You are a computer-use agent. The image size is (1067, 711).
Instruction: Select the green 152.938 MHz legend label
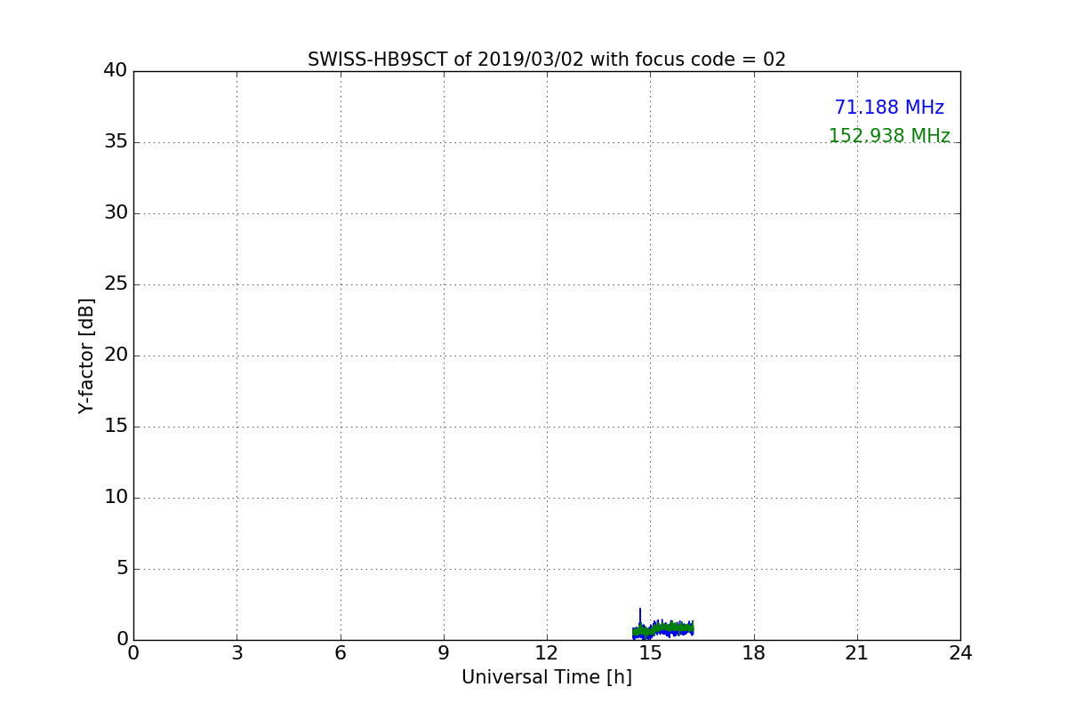tap(889, 136)
